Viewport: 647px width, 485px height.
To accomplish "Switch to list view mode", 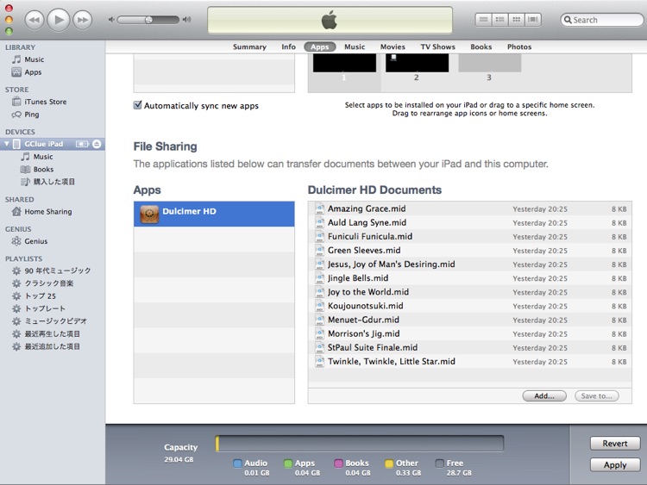I will tap(483, 19).
